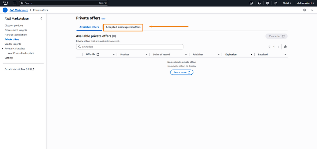The width and height of the screenshot is (317, 149).
Task: Open the help question-mark menu
Action: [x=268, y=3]
